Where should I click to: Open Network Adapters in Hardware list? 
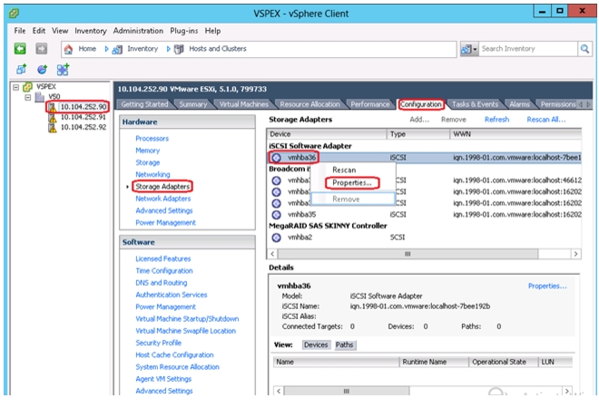click(163, 199)
